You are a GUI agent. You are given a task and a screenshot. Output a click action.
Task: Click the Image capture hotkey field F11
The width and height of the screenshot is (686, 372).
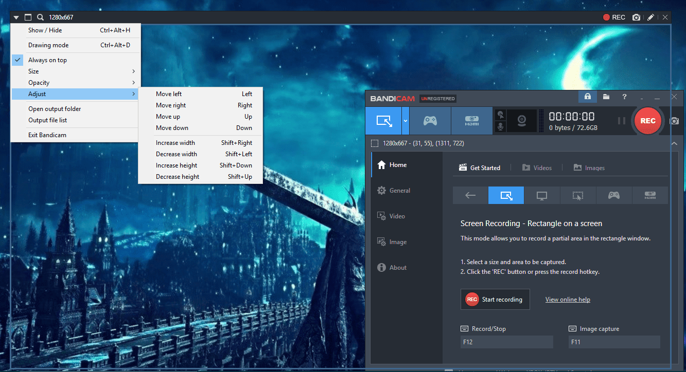coord(614,342)
